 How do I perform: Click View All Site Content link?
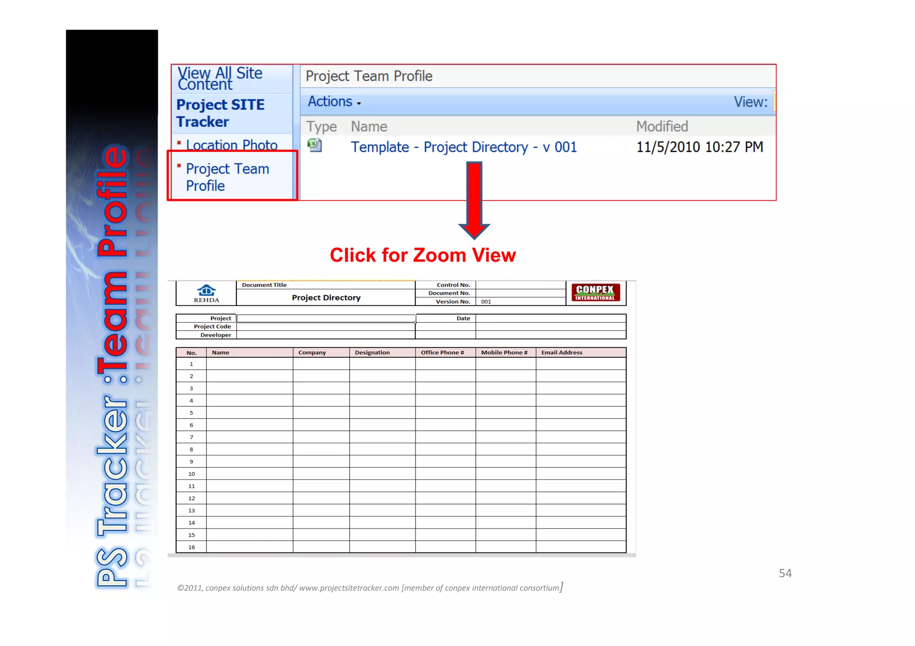coord(219,79)
